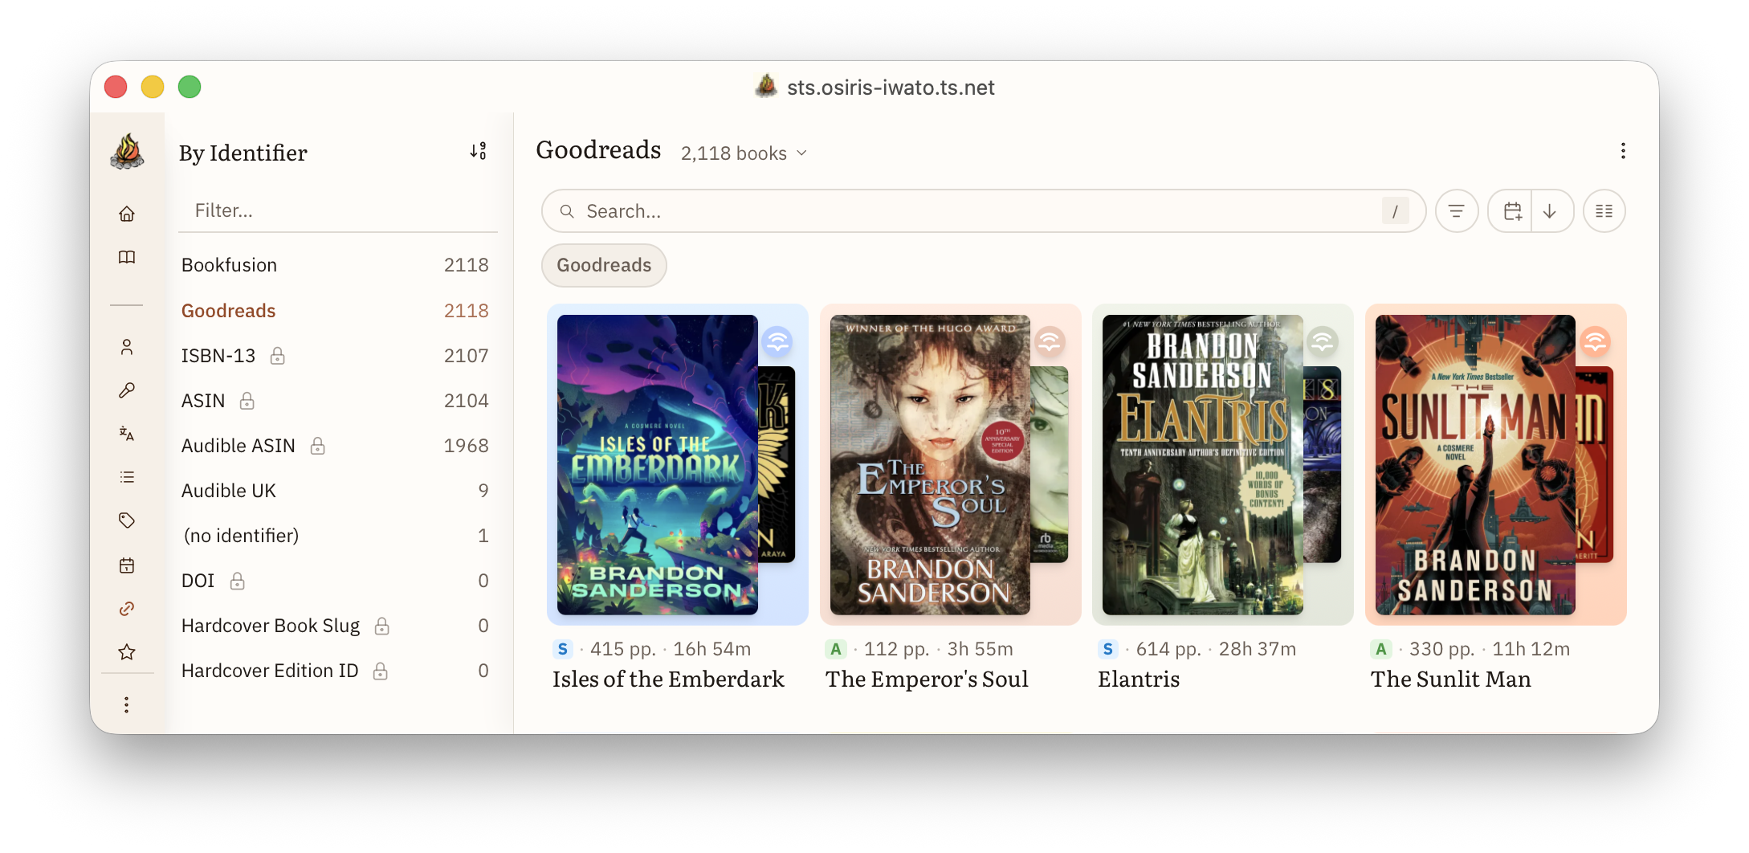Open the library book icon
The width and height of the screenshot is (1749, 853).
pos(127,257)
